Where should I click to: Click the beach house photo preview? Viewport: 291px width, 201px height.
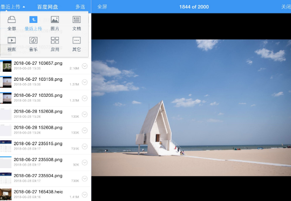[x=191, y=108]
